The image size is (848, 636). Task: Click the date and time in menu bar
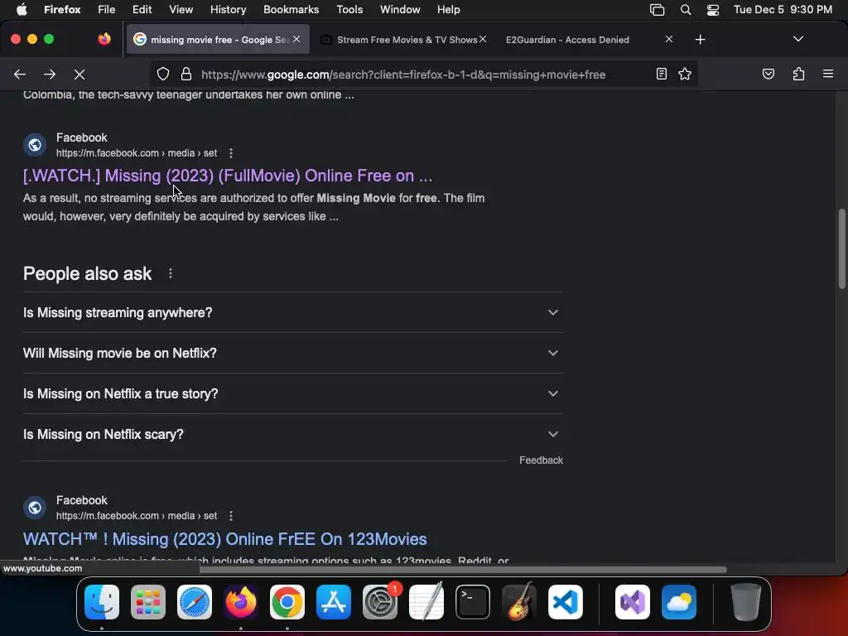tap(783, 9)
